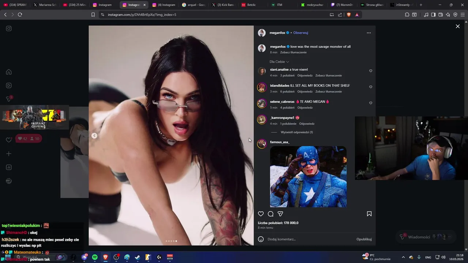Open browser extensions puzzle icon
Screen dimensions: 468x263
407,15
